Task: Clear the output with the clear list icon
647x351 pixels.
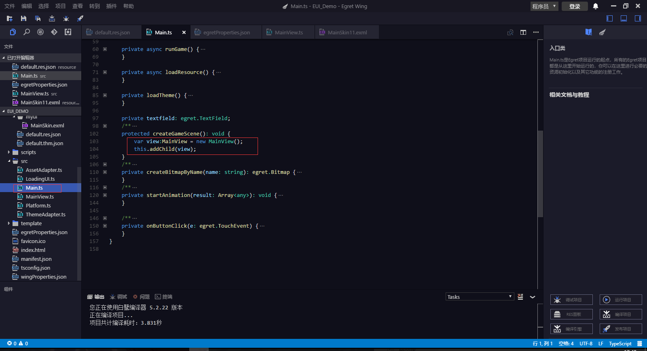Action: tap(520, 297)
